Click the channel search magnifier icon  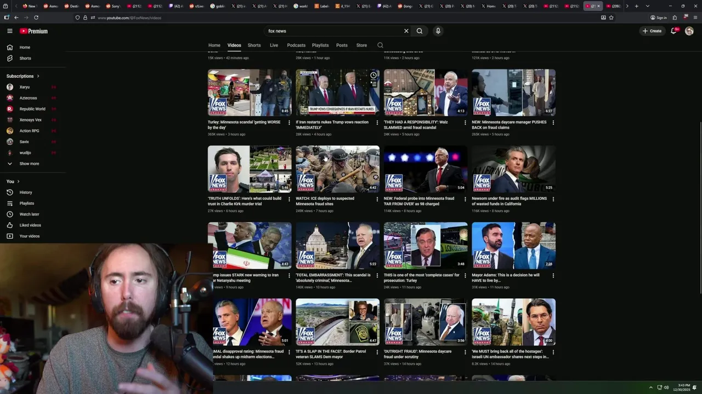pos(380,45)
